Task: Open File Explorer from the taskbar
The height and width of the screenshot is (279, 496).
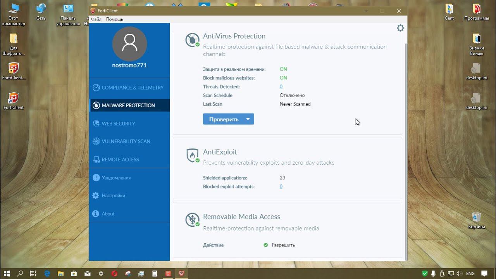Action: point(61,273)
